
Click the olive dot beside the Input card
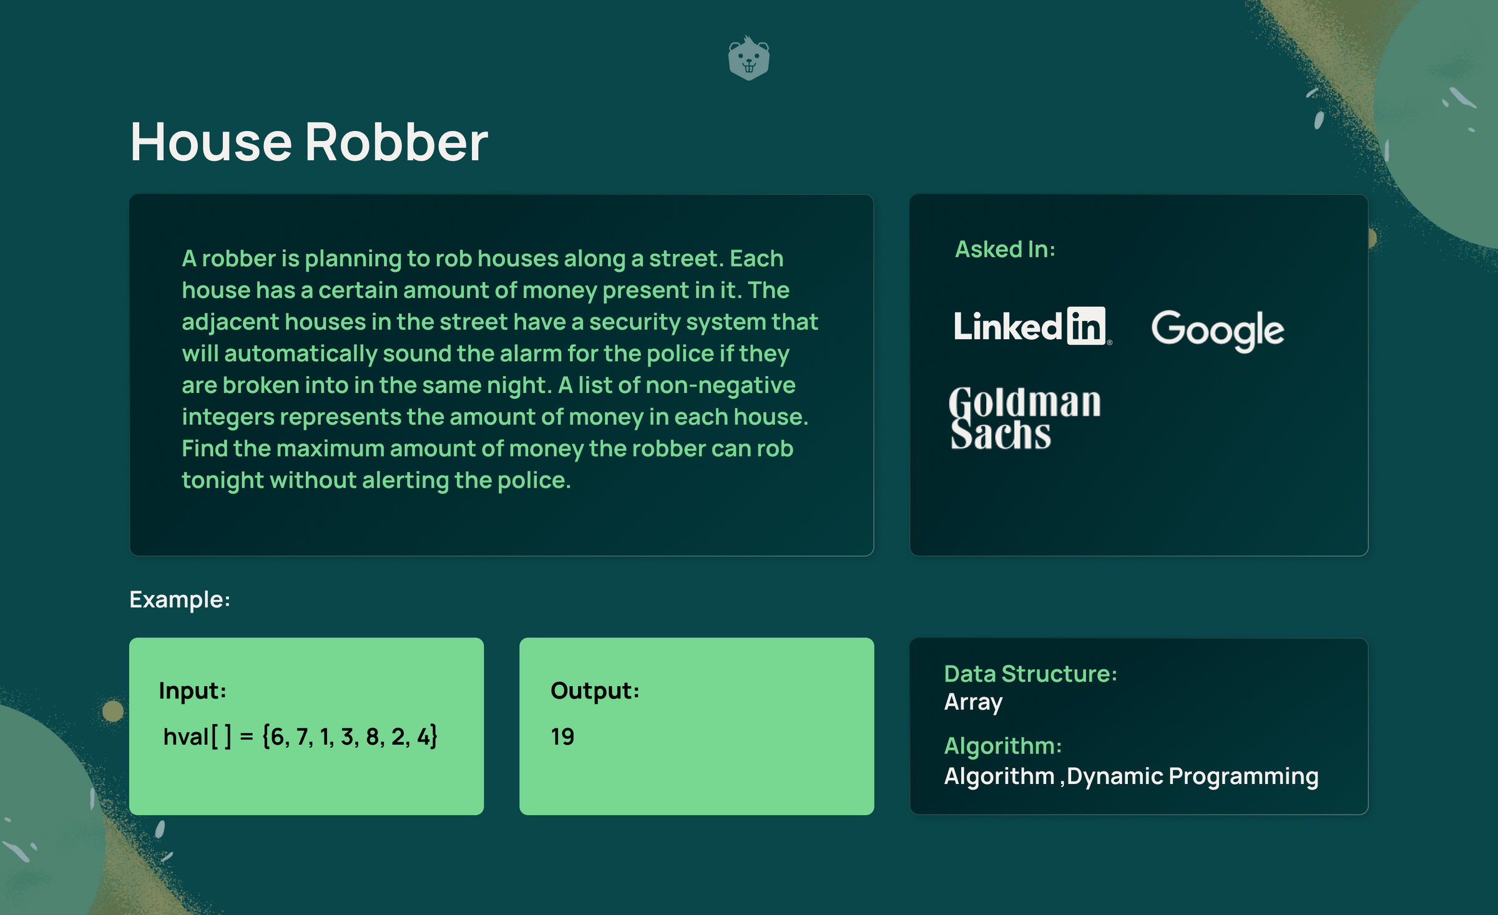[x=113, y=710]
